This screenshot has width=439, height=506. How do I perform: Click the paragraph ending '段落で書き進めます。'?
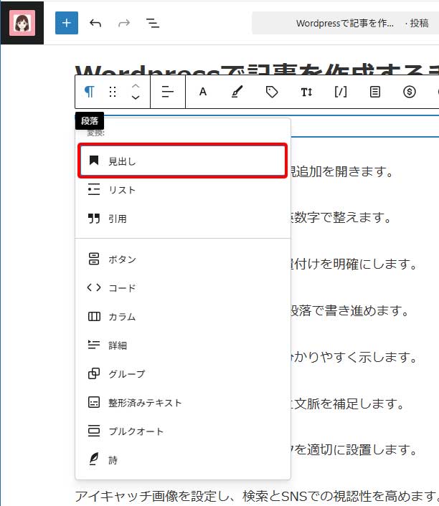coord(350,310)
